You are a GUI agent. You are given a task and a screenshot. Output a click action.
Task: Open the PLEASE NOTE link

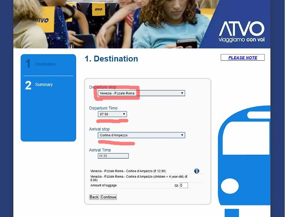point(243,58)
